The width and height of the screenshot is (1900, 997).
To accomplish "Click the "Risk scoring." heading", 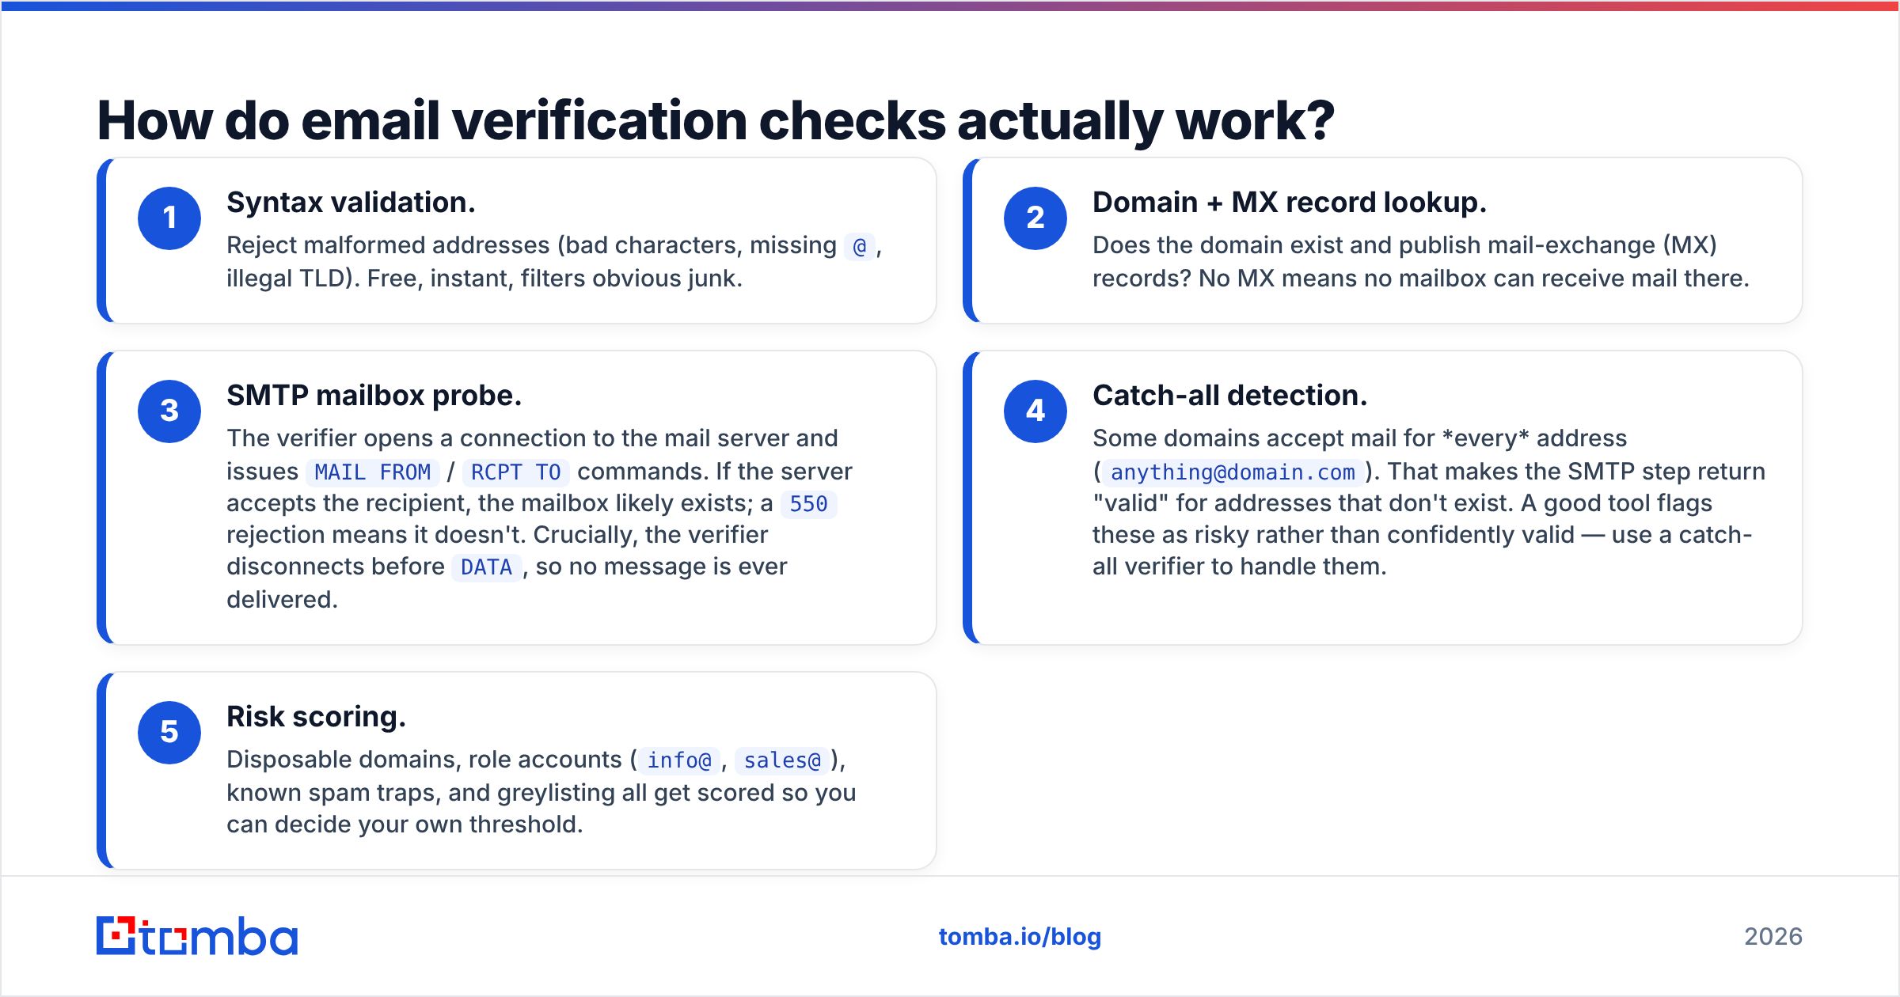I will pos(317,717).
